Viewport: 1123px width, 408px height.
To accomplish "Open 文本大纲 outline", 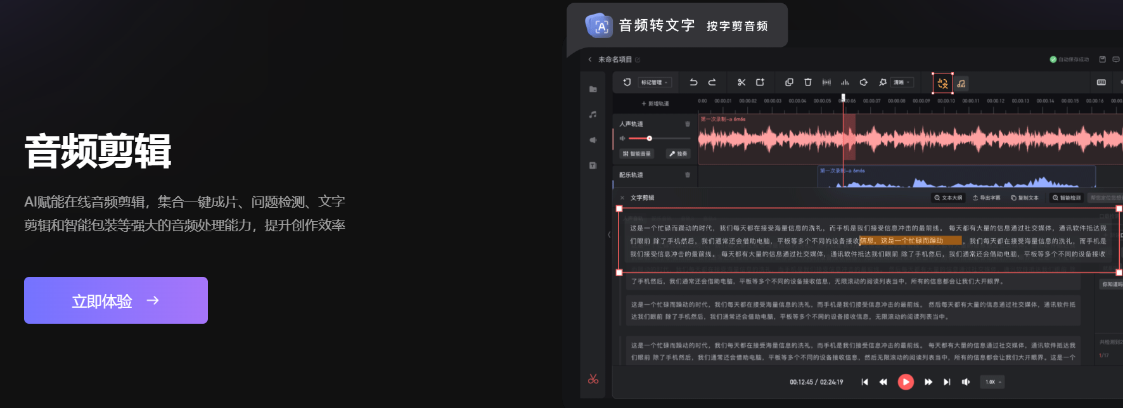I will pyautogui.click(x=948, y=198).
